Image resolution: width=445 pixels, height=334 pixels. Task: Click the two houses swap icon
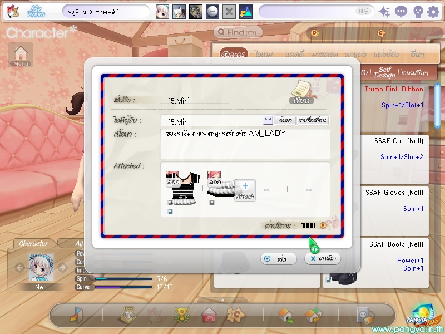coord(313,315)
